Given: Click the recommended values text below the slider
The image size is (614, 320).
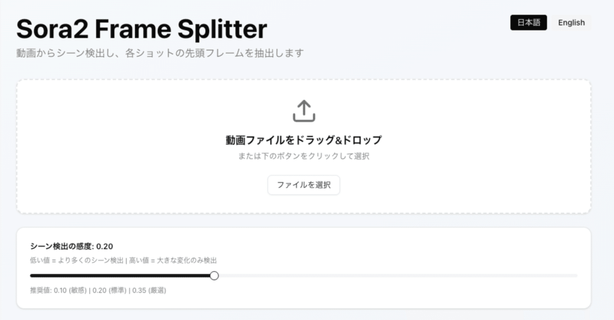Looking at the screenshot, I should pyautogui.click(x=97, y=290).
